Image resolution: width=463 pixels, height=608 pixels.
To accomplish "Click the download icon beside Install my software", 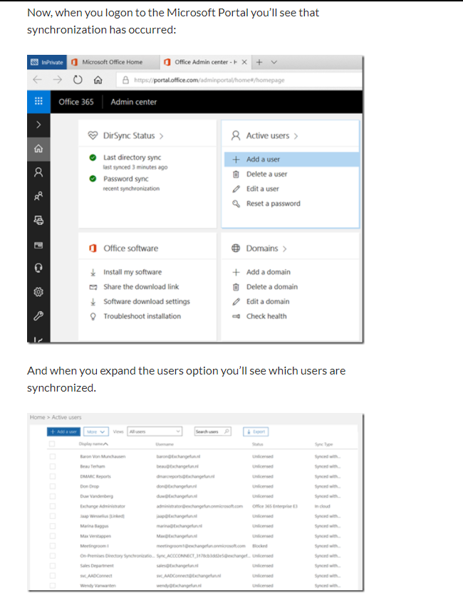I will point(93,272).
